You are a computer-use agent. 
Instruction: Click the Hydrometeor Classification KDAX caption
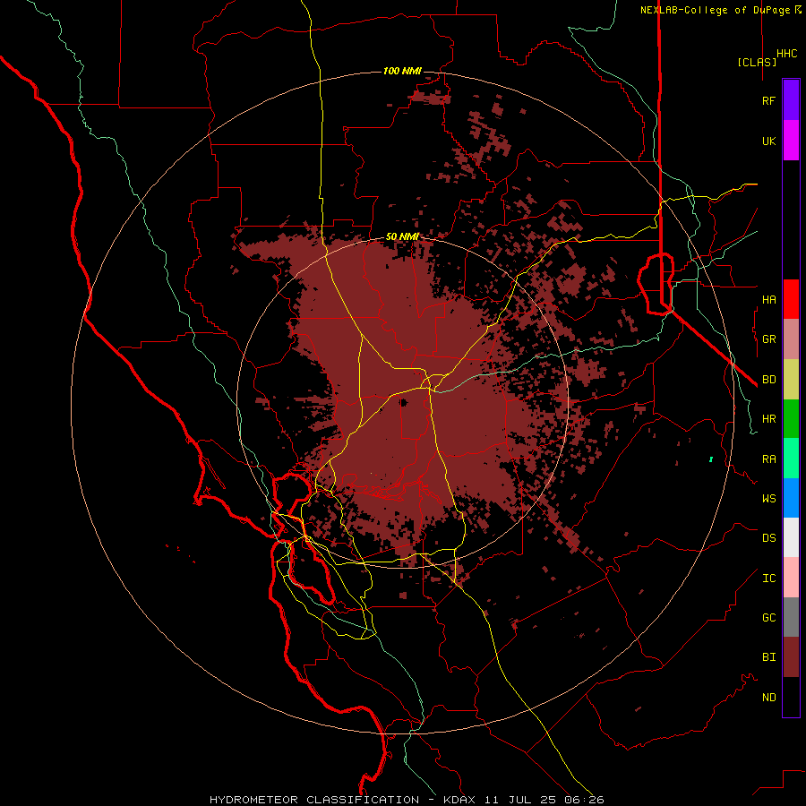click(x=407, y=800)
